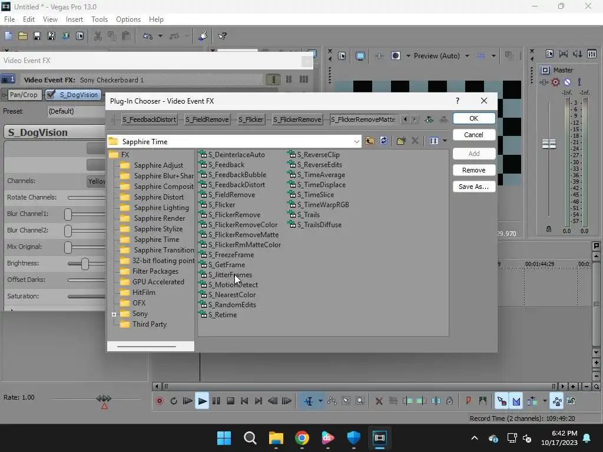Click the Master Bus FX gear icon
This screenshot has width=603, height=452.
555,82
